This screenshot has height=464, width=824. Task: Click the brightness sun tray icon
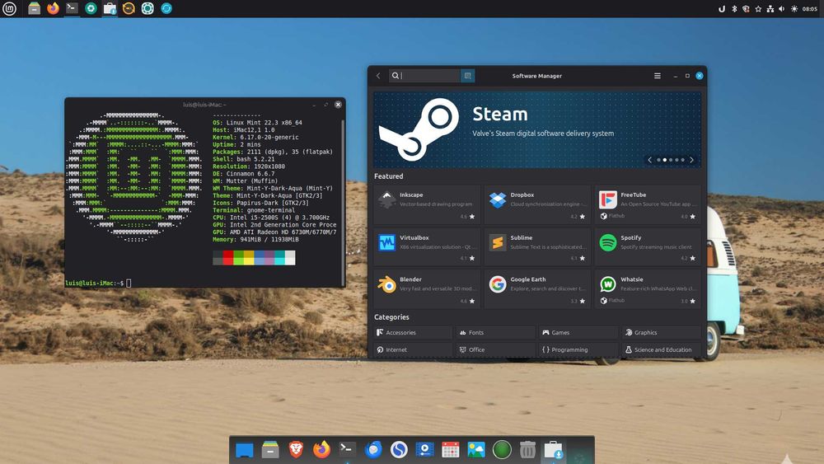pos(794,9)
